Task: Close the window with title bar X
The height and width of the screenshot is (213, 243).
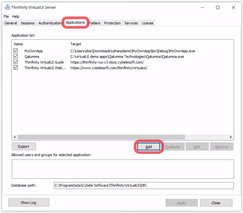Action: tap(233, 7)
